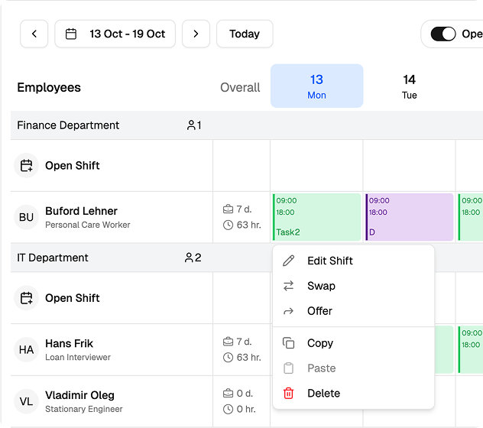Go to the previous week using left chevron

tap(34, 34)
